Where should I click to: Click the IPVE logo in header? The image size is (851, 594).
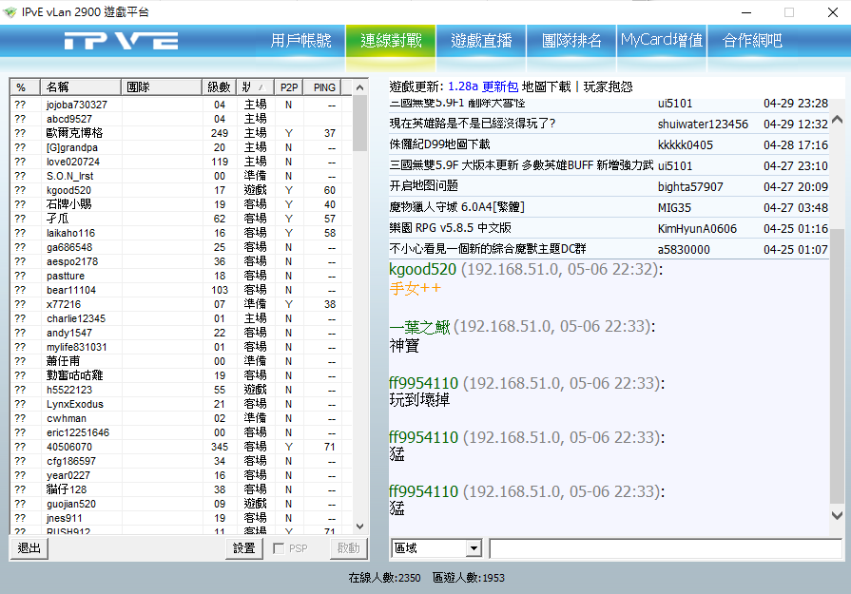pos(121,41)
